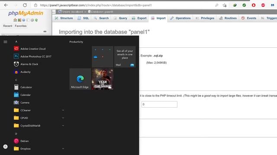This screenshot has width=277, height=155.
Task: Click the phpMyAdmin log out icon
Action: click(x=19, y=20)
